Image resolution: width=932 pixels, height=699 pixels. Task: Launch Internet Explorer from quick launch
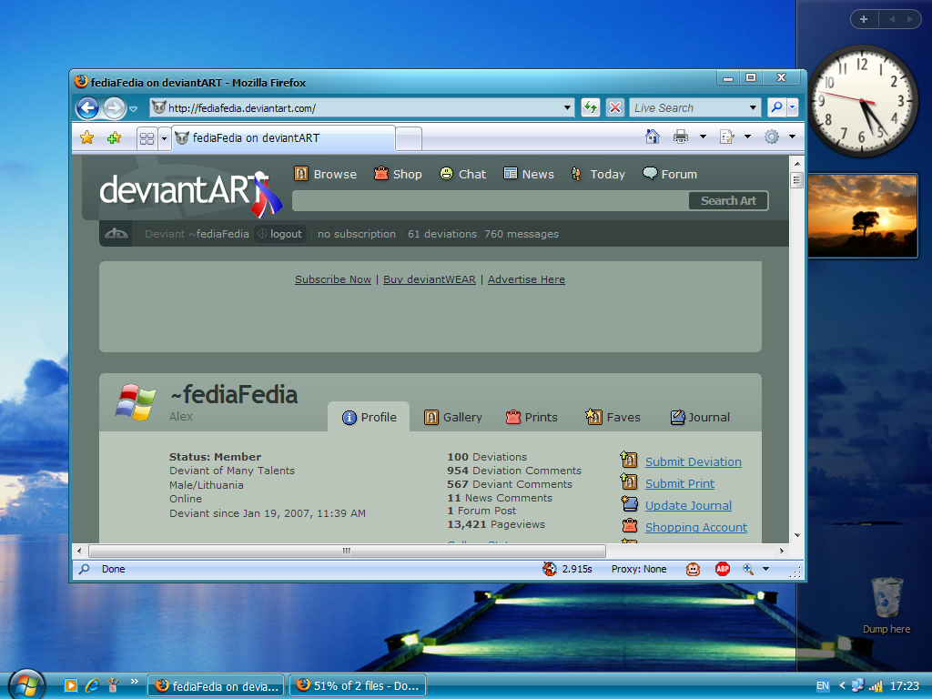point(92,685)
